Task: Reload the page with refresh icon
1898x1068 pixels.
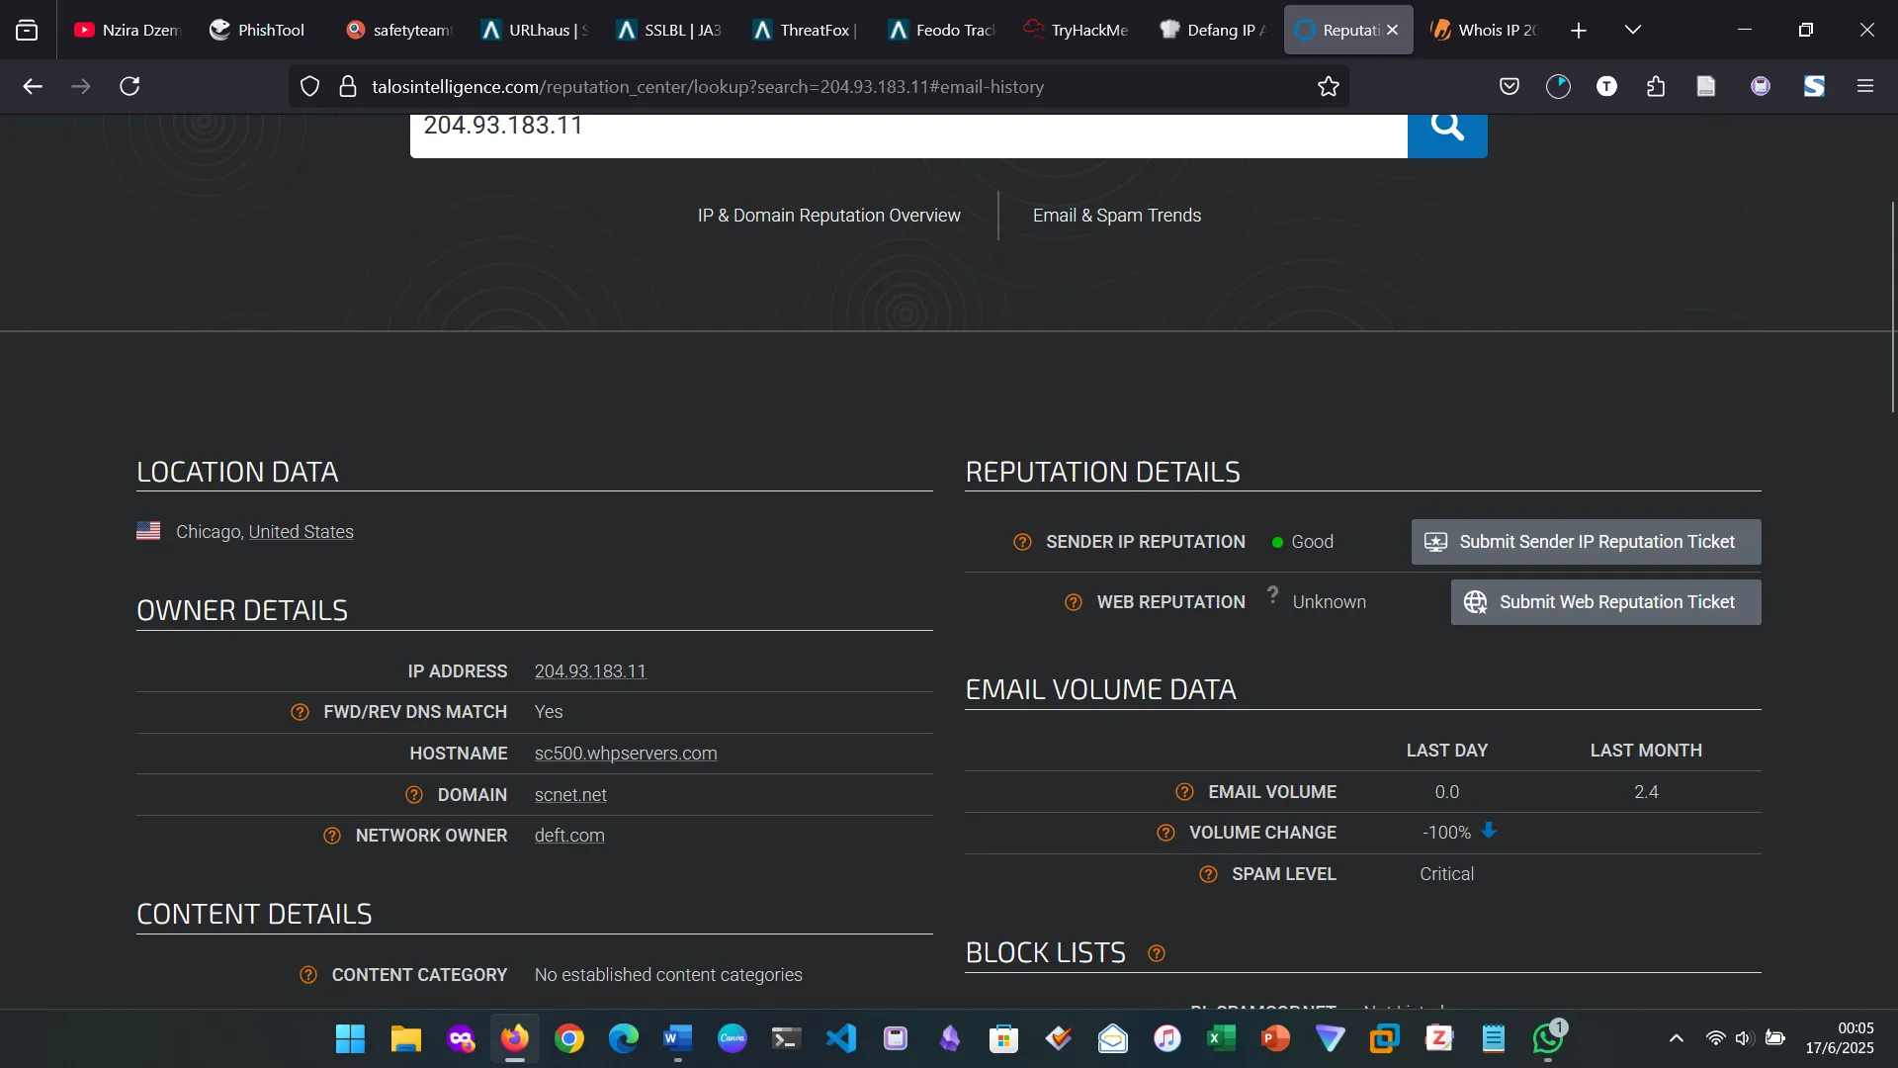Action: point(129,87)
